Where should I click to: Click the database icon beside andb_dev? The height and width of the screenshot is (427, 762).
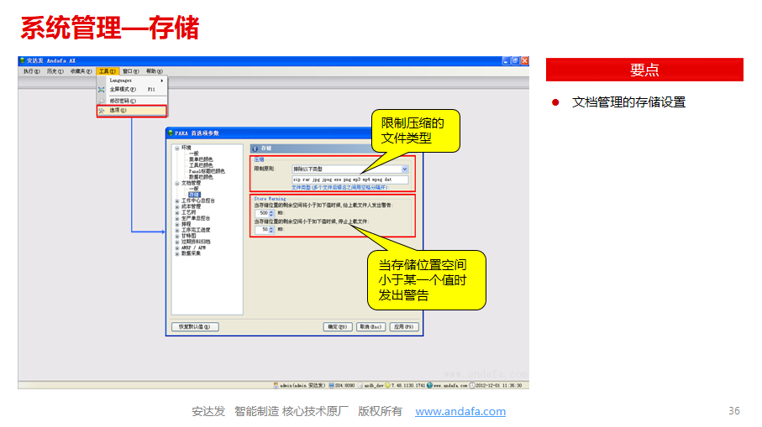point(360,386)
